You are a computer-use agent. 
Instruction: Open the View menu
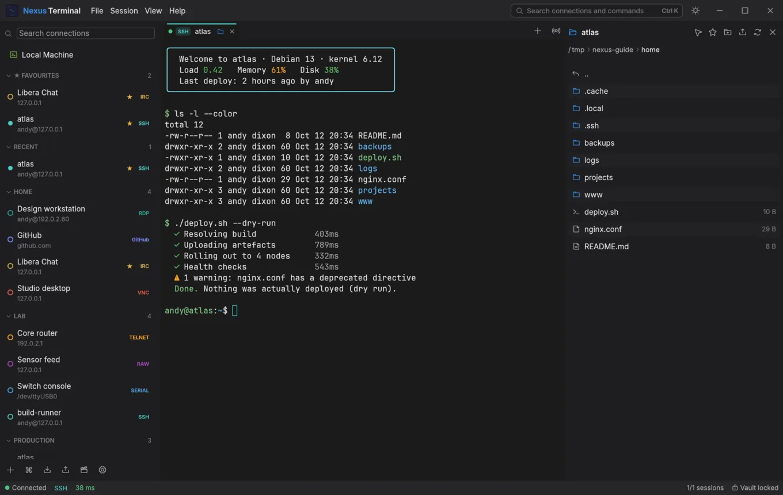pos(153,10)
